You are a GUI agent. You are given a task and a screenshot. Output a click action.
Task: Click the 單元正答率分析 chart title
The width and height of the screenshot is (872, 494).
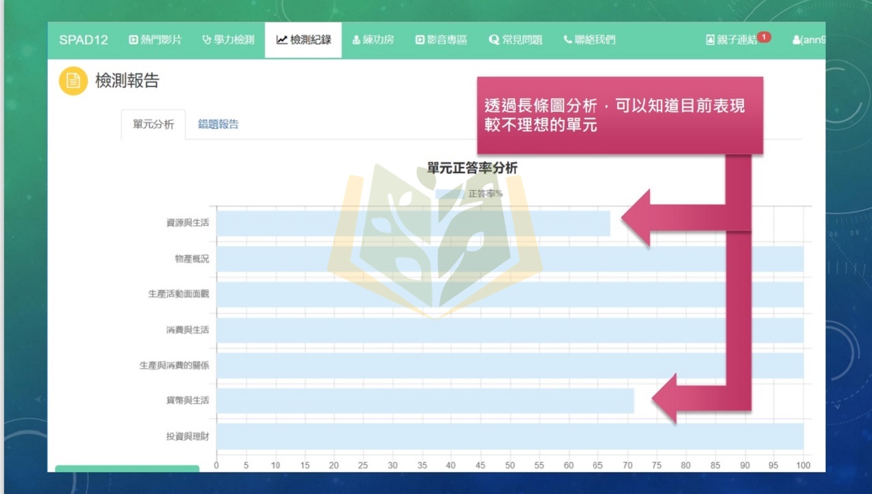coord(472,168)
